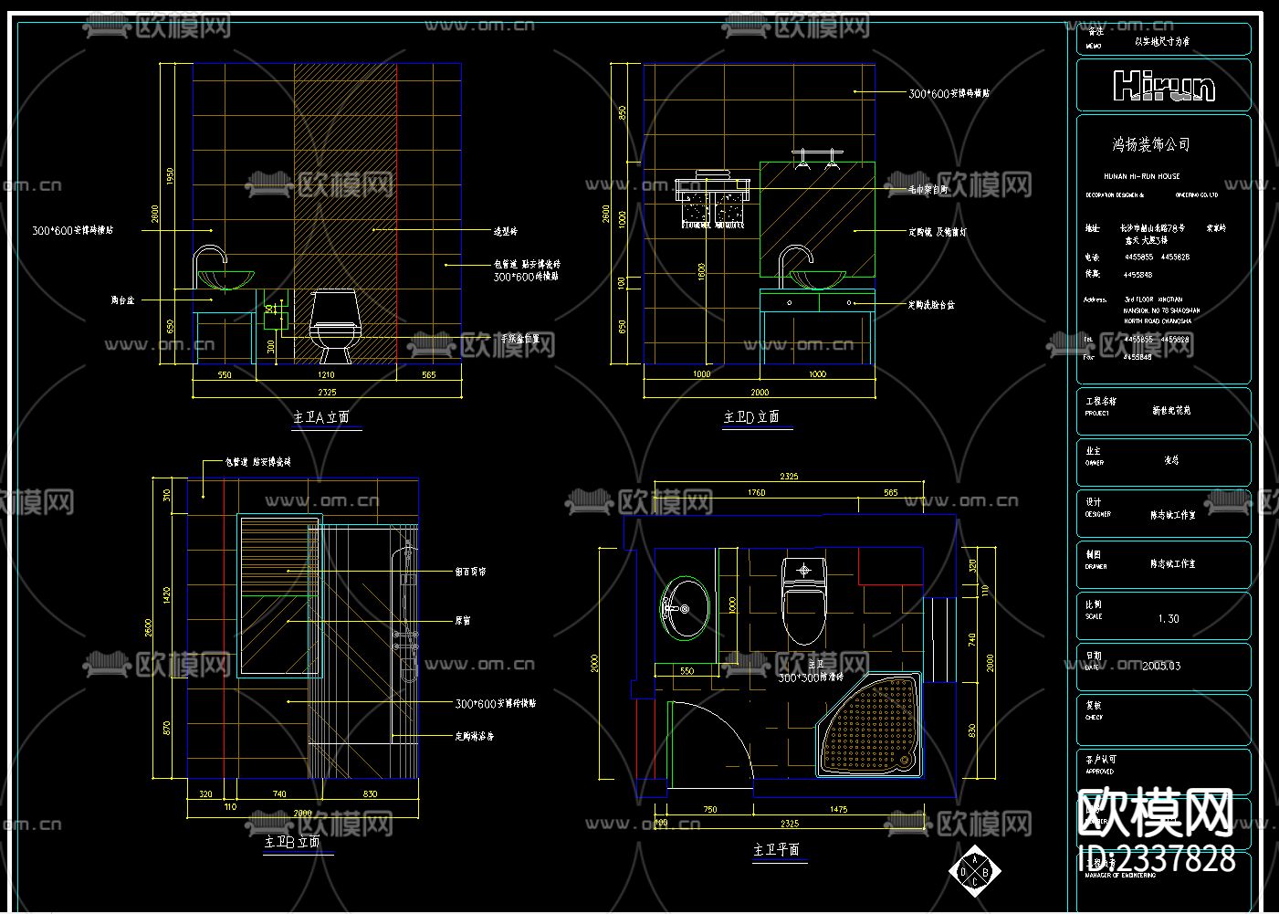Screen dimensions: 1279x914
Task: Select the corner shower tray in the plan
Action: click(x=869, y=724)
